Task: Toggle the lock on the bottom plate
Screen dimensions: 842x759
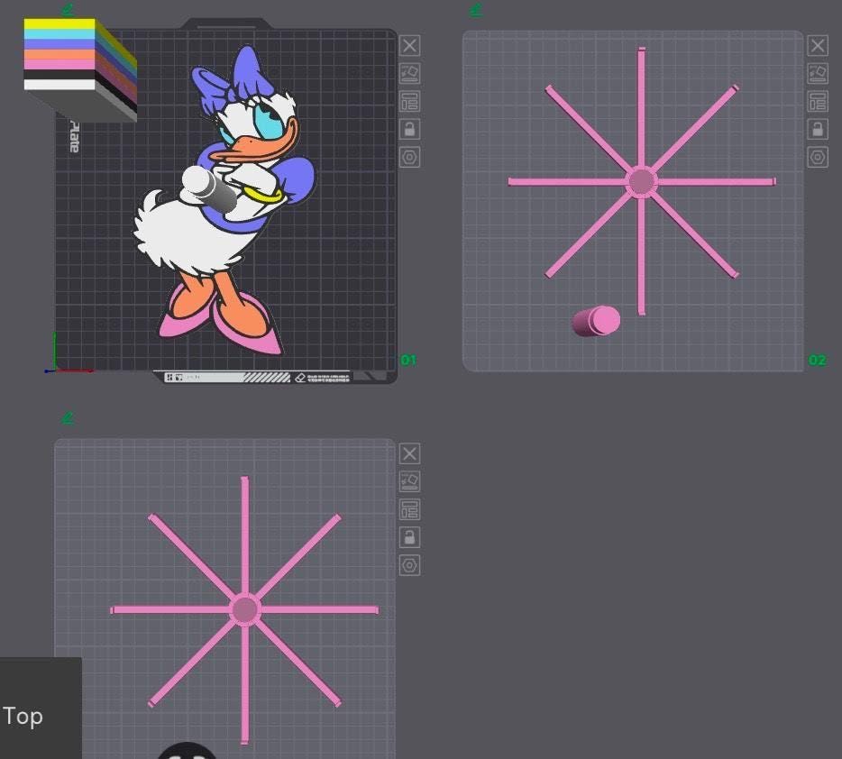Action: coord(409,537)
